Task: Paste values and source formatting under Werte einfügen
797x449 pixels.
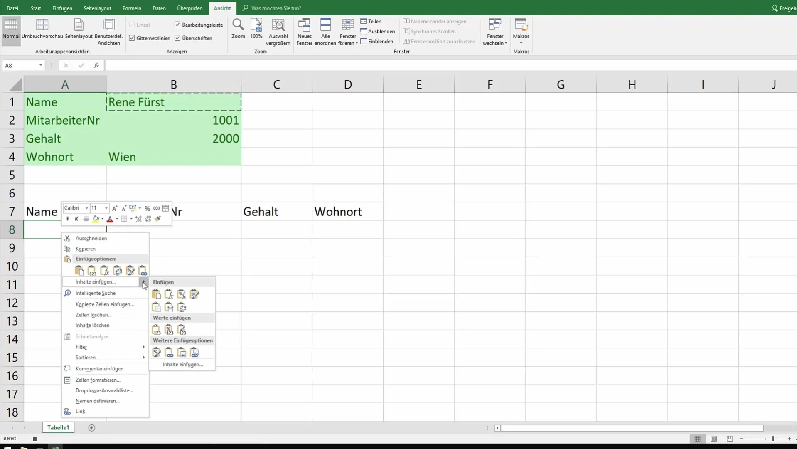Action: [182, 330]
